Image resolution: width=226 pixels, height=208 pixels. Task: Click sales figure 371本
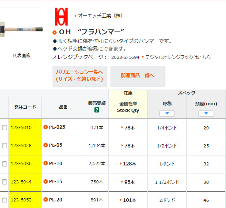pos(97,128)
